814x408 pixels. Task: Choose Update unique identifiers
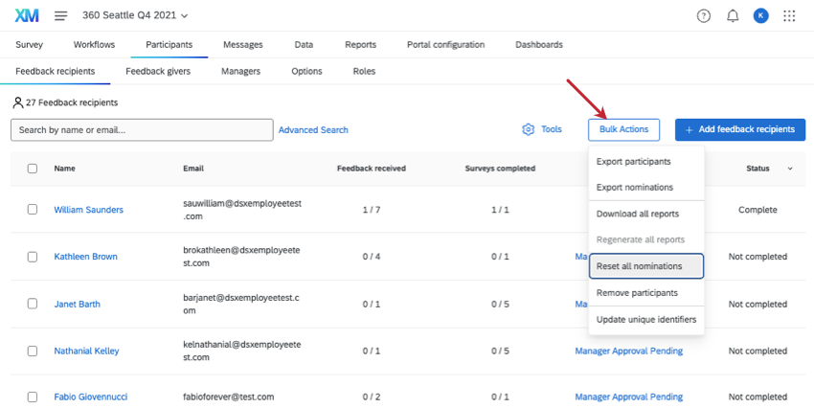point(646,320)
